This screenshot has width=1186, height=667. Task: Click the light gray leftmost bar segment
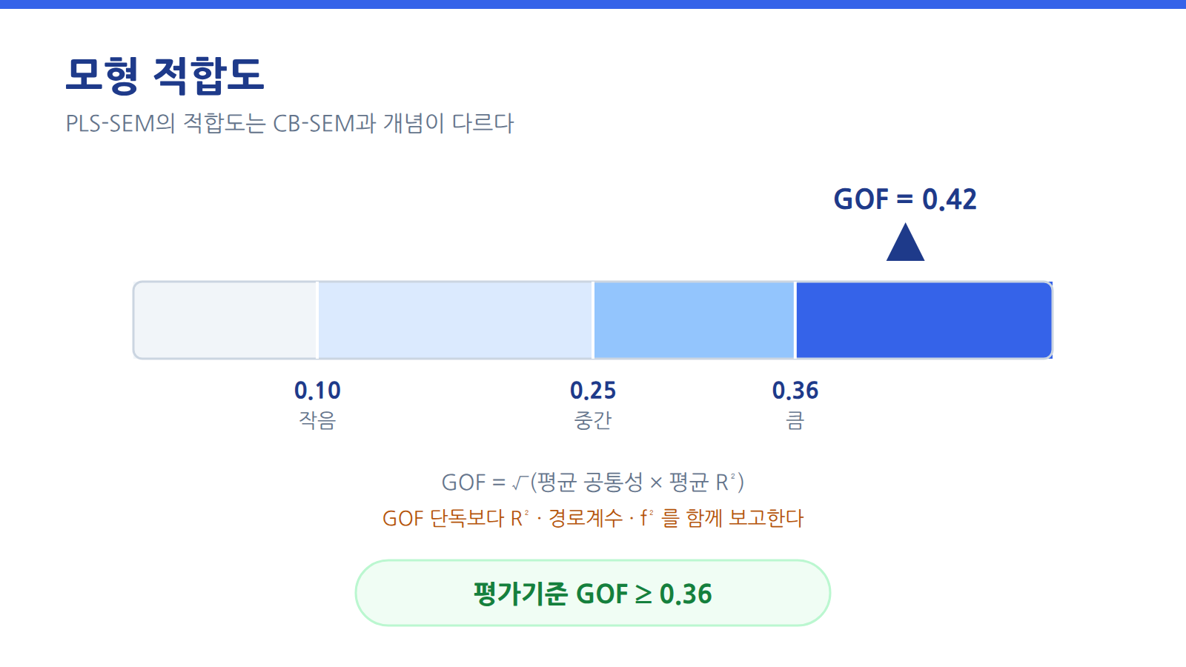pyautogui.click(x=225, y=320)
